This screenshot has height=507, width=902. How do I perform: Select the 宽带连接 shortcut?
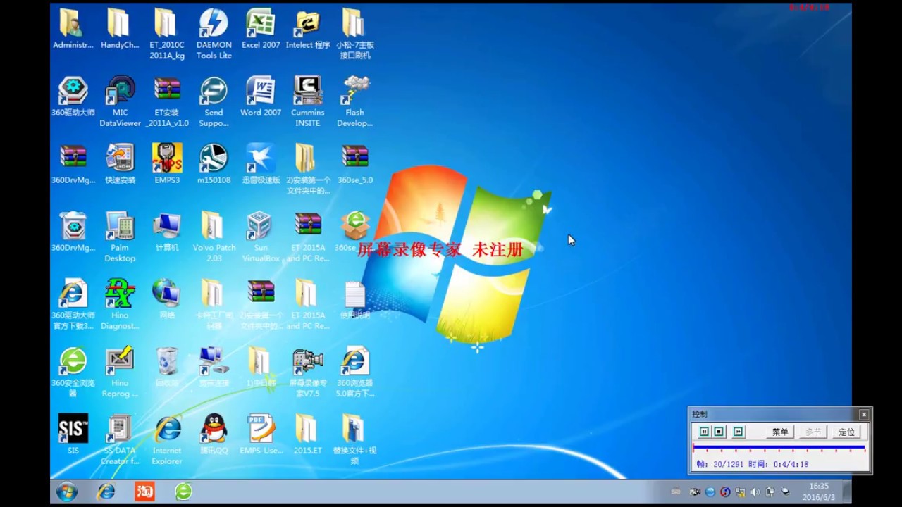point(214,366)
